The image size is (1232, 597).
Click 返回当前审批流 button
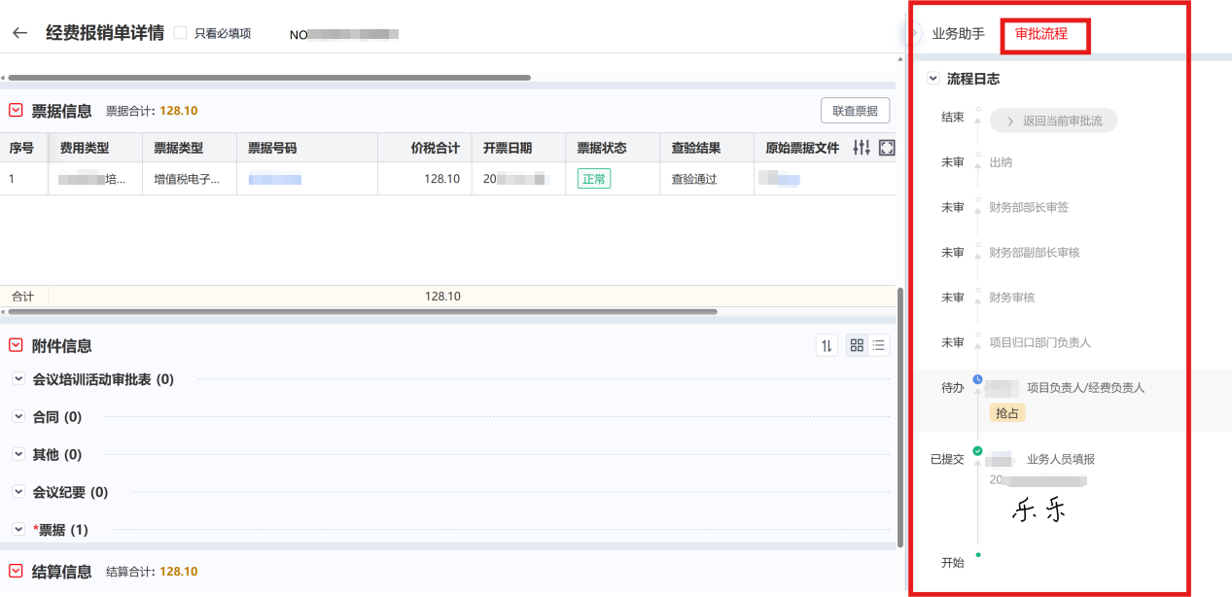pos(1053,121)
